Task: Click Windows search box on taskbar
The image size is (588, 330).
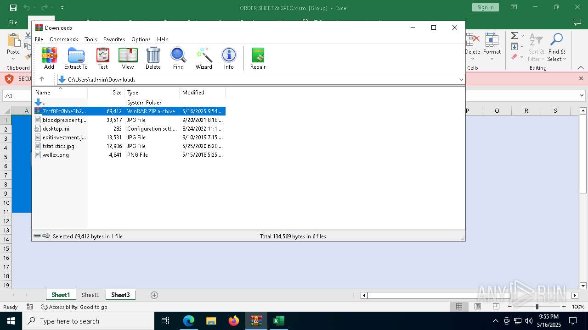Action: pyautogui.click(x=88, y=321)
